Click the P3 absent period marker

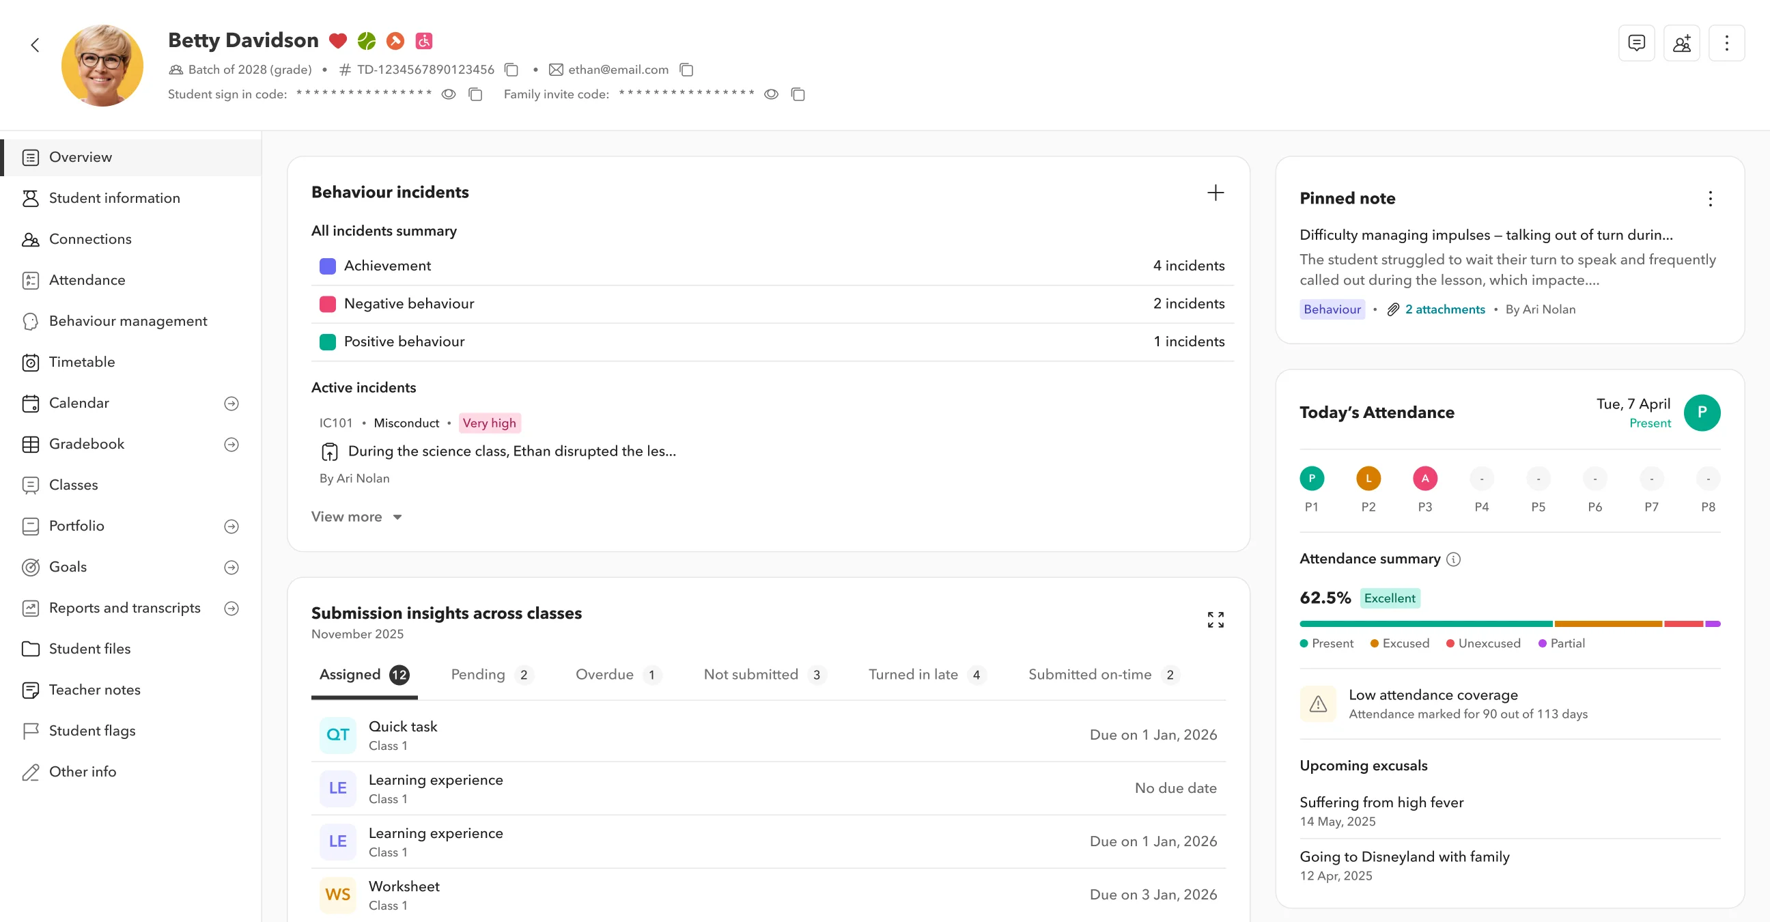pos(1424,478)
